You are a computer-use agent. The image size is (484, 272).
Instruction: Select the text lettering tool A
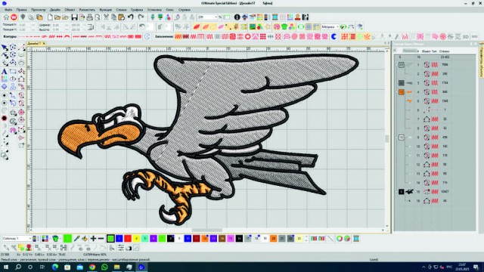tap(5, 71)
